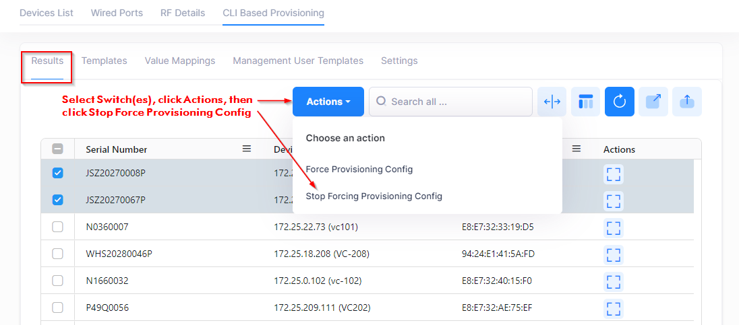The width and height of the screenshot is (739, 325).
Task: Click the open-in-new-window export icon
Action: (653, 102)
